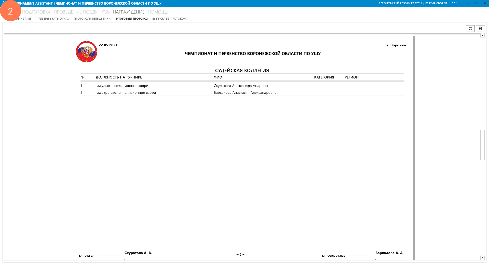Click the СУДЕЙСКАЯ КОЛЛЕГИЯ heading
This screenshot has height=264, width=489.
pyautogui.click(x=242, y=70)
